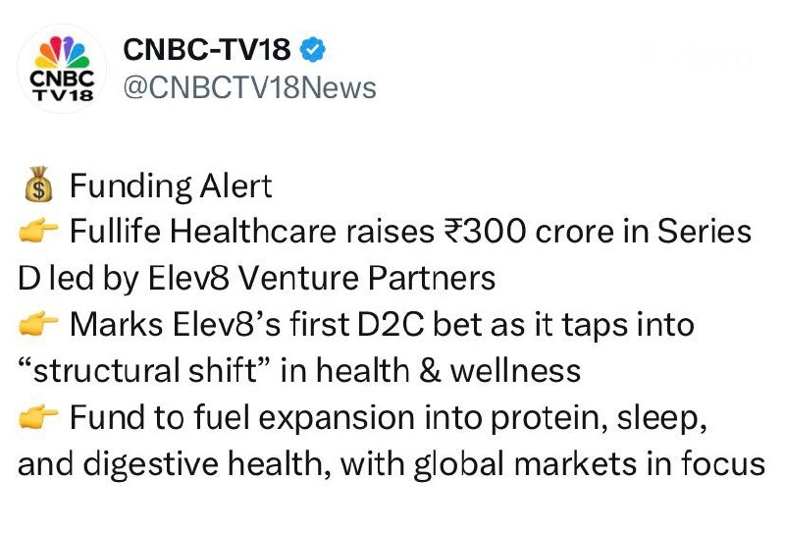Click the pointing emoji before Fullife Healthcare
Image resolution: width=785 pixels, height=533 pixels.
(38, 233)
